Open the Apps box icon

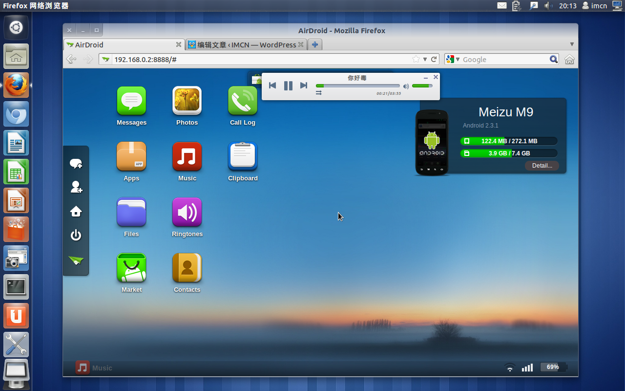131,156
